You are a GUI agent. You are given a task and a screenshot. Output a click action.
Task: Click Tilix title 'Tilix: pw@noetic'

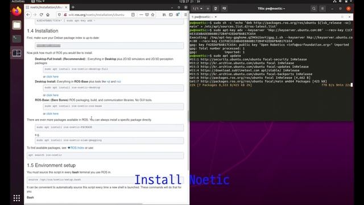click(x=271, y=9)
